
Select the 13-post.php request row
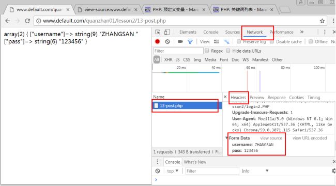coord(187,105)
